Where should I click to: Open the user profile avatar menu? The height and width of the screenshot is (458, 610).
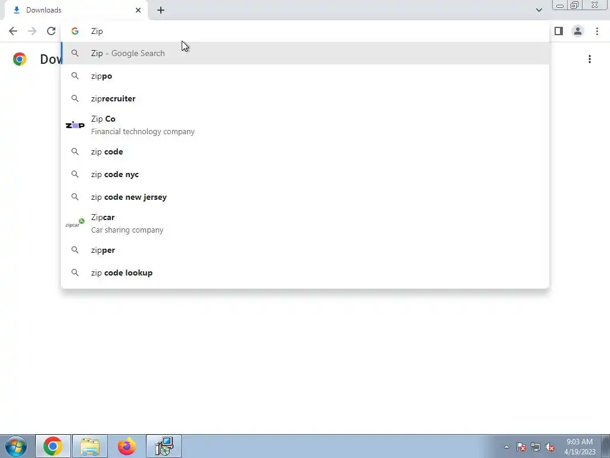pyautogui.click(x=578, y=31)
